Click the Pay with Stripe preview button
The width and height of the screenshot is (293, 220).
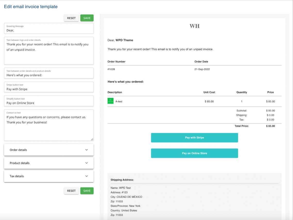click(195, 138)
